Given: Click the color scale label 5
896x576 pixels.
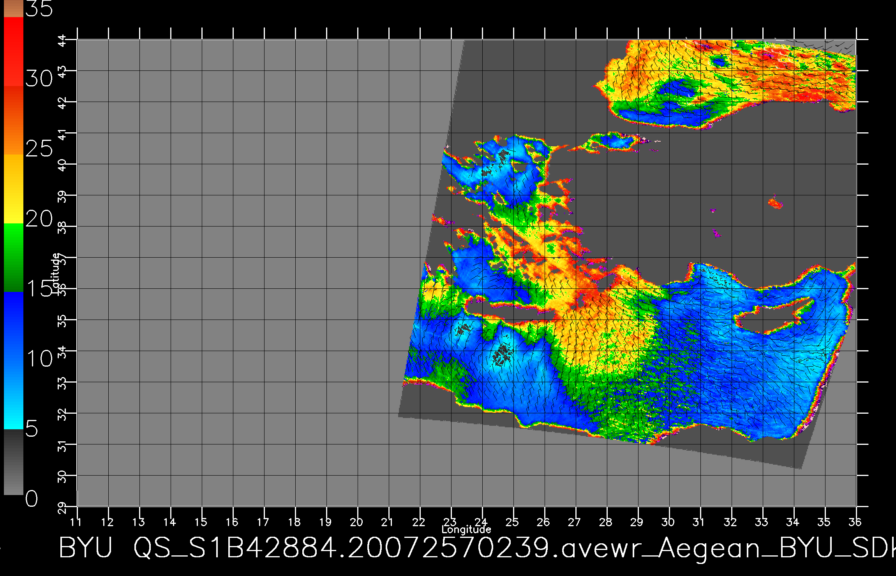Looking at the screenshot, I should coord(32,428).
